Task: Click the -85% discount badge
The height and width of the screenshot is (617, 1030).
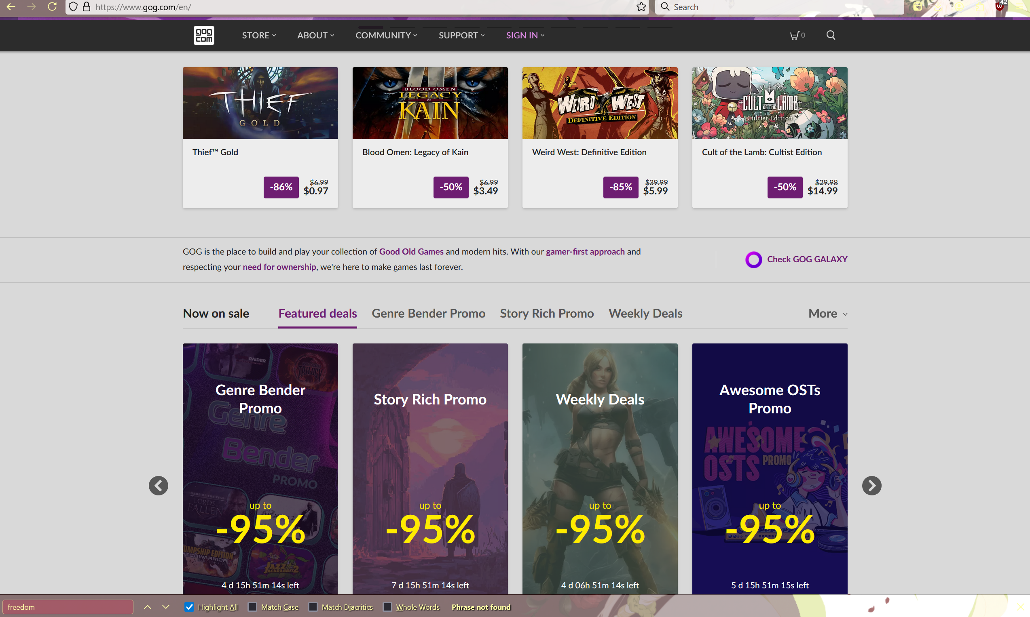Action: pyautogui.click(x=621, y=187)
